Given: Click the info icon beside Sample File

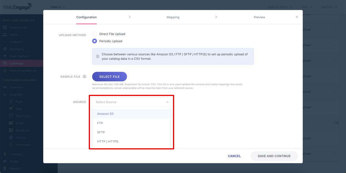Looking at the screenshot, I should [x=84, y=77].
